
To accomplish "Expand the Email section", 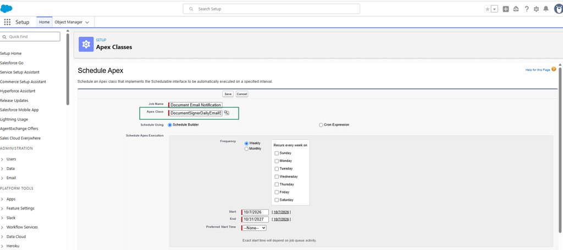I will [2, 178].
